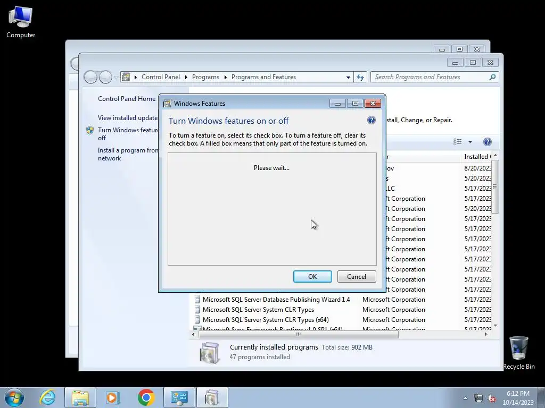Click the shield icon beside Turn Windows features

point(89,130)
